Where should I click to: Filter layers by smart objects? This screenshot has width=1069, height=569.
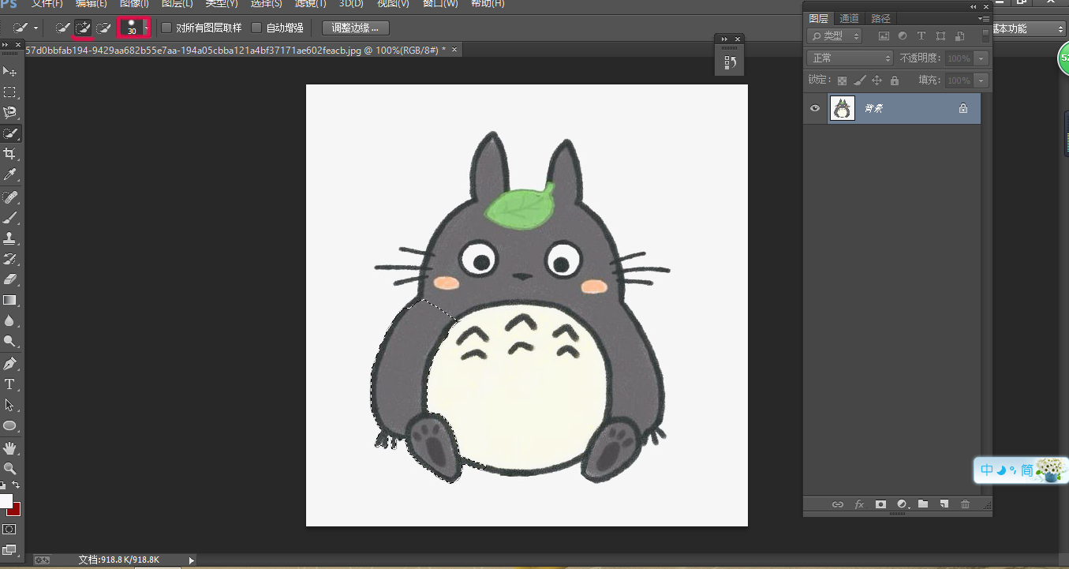pos(959,36)
